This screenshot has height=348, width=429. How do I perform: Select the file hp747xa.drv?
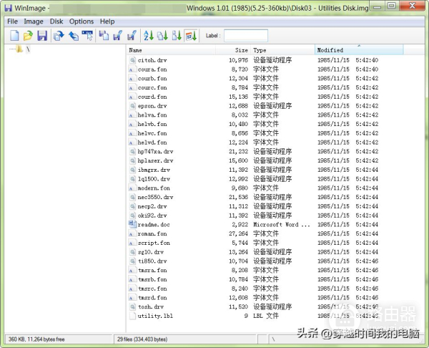(x=155, y=151)
